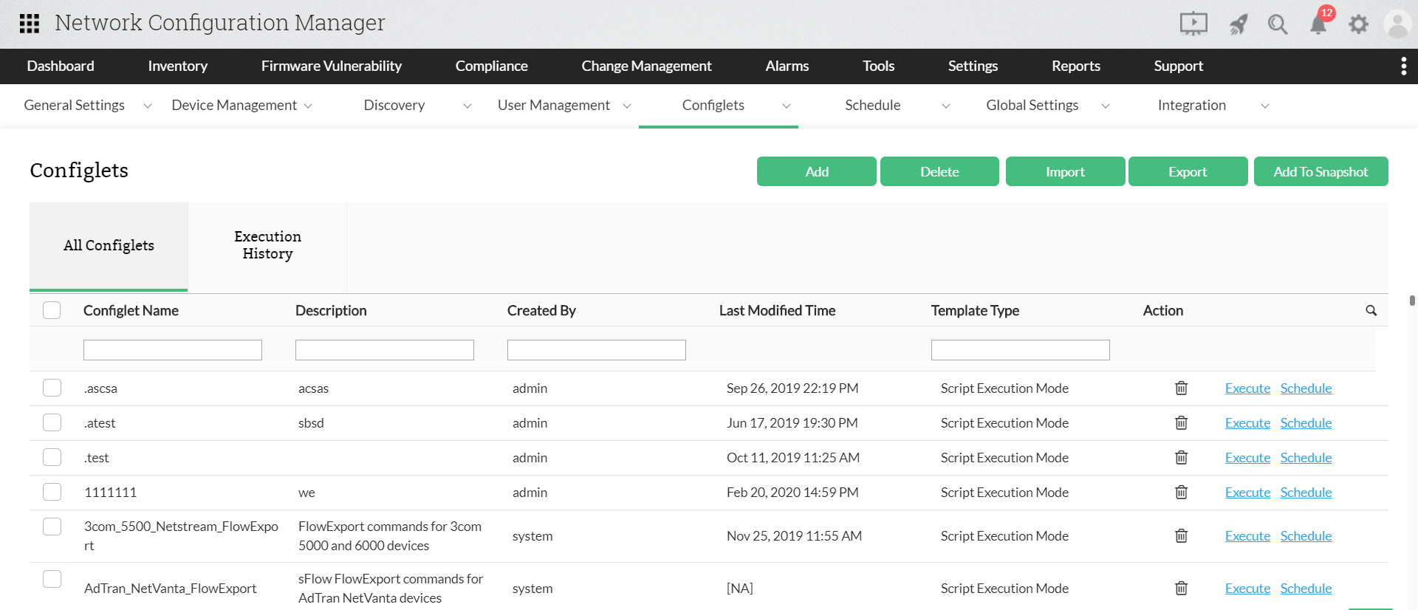Viewport: 1418px width, 610px height.
Task: Check the AdTran_NetVanta_FlowExport row checkbox
Action: 52,579
